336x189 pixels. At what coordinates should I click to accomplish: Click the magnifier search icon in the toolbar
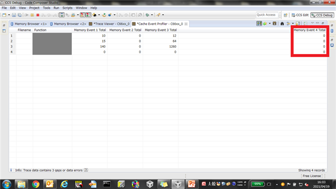tap(140, 15)
